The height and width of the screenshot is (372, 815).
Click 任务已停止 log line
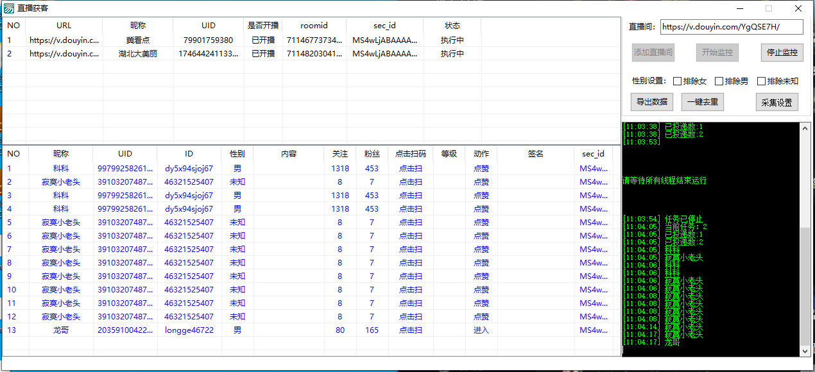[x=683, y=219]
